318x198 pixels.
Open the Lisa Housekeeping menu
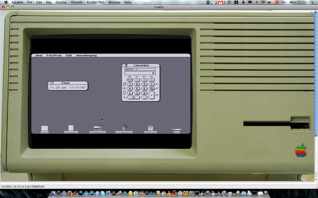click(86, 55)
